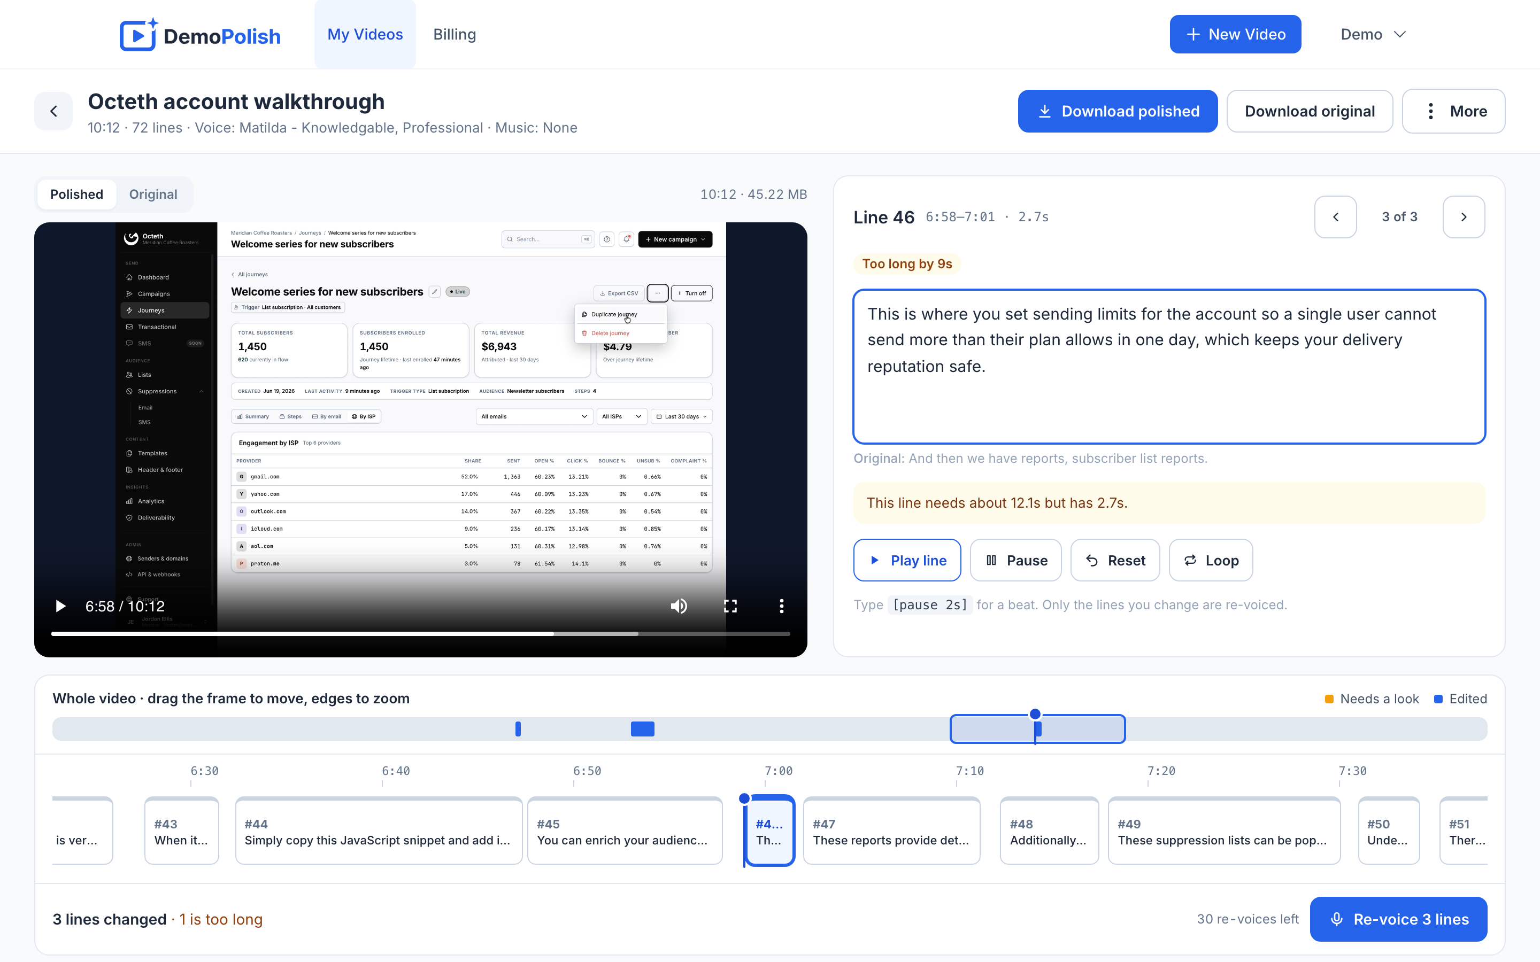Go to the next changed line

click(x=1464, y=217)
